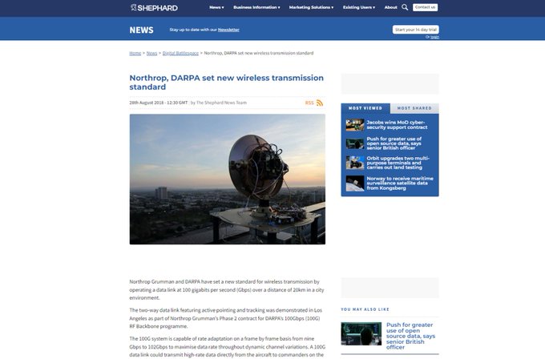Click the orange RSS feed icon
Screen dimensions: 545x359
tap(320, 103)
